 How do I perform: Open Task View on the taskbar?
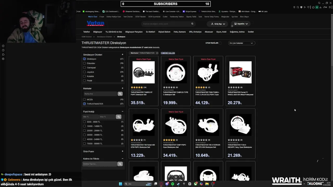tap(155, 184)
